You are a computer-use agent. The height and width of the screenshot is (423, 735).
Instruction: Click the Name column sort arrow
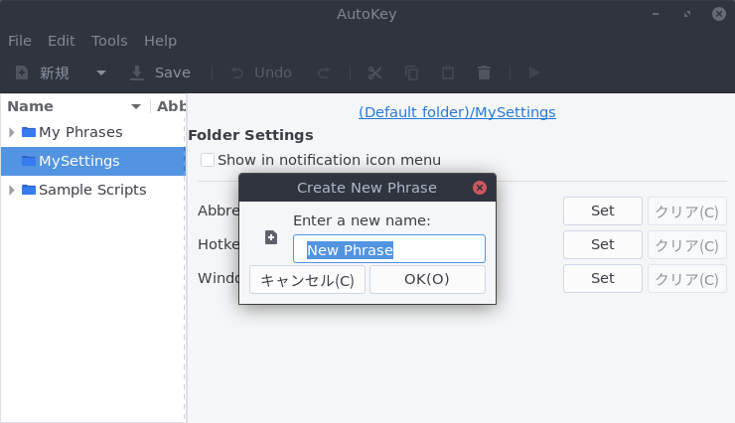[136, 107]
